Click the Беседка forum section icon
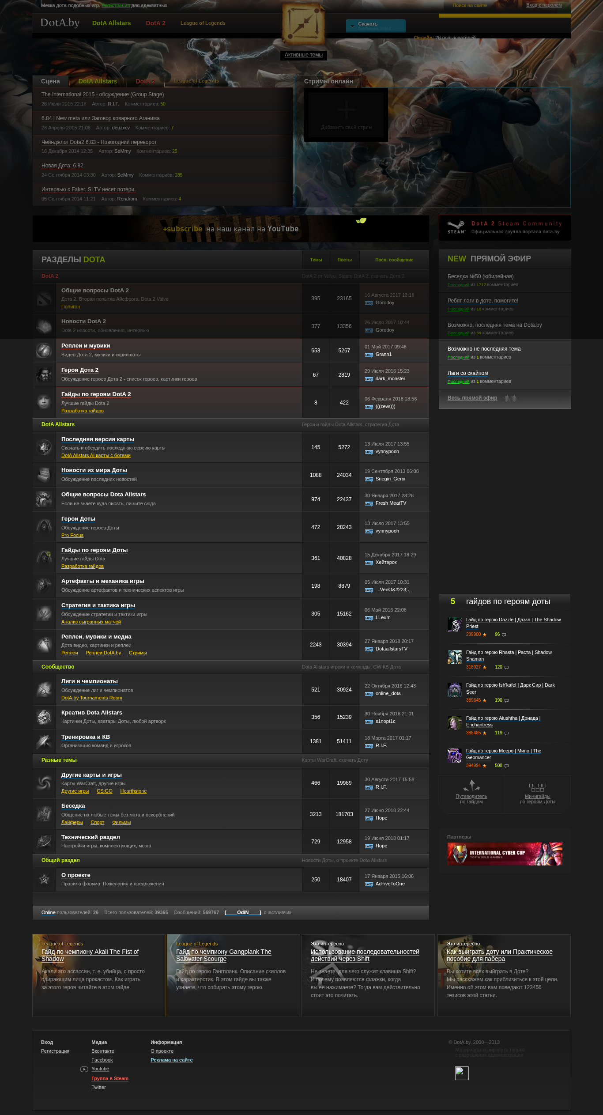603x1115 pixels. coord(44,814)
